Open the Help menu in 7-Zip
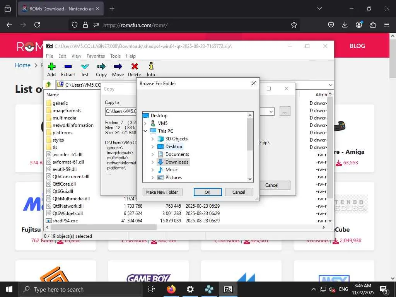This screenshot has height=297, width=396. click(131, 56)
